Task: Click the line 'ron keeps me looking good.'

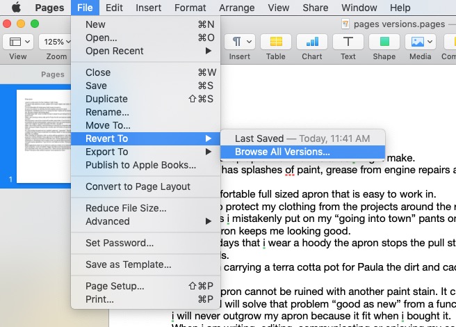Action: click(286, 231)
